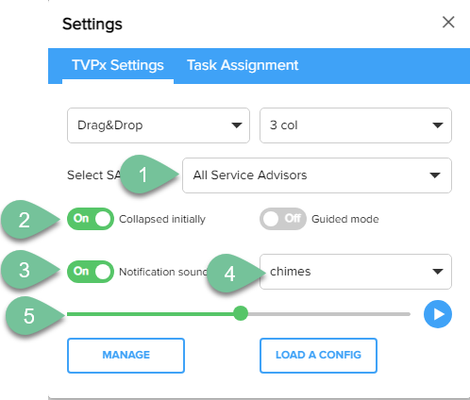This screenshot has width=470, height=400.
Task: Open the All Service Advisors dropdown
Action: pos(317,175)
